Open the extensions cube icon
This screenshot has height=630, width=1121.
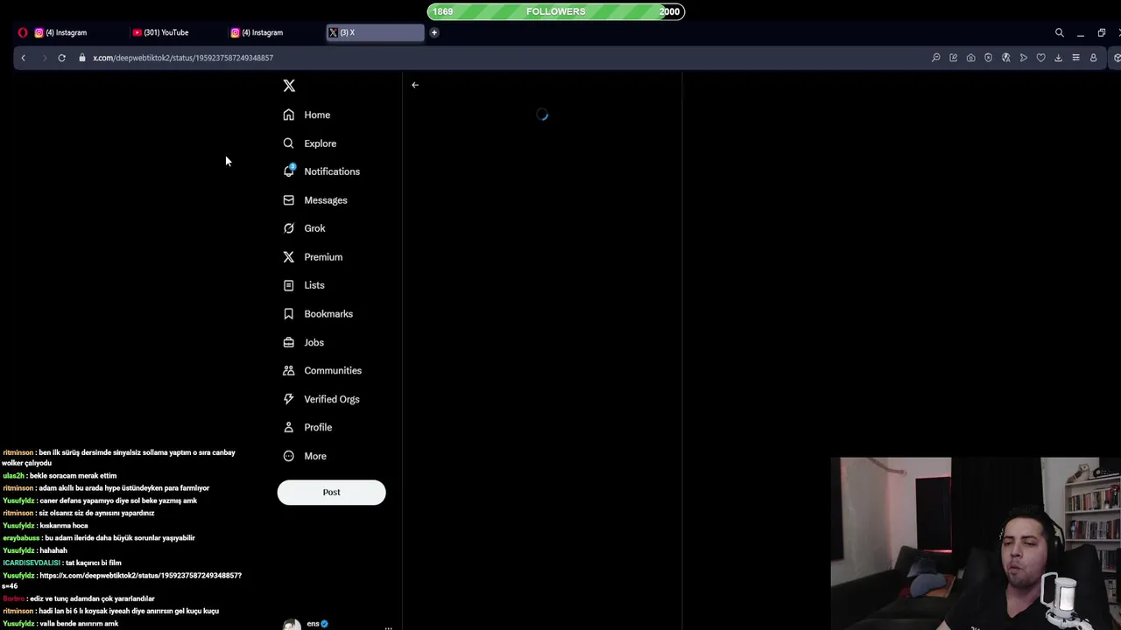1117,58
